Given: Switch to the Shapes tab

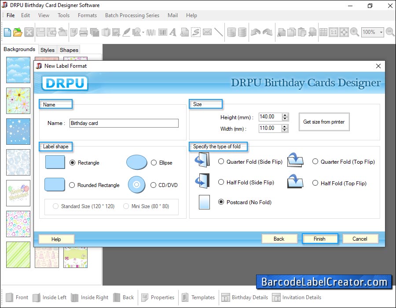Looking at the screenshot, I should tap(69, 50).
